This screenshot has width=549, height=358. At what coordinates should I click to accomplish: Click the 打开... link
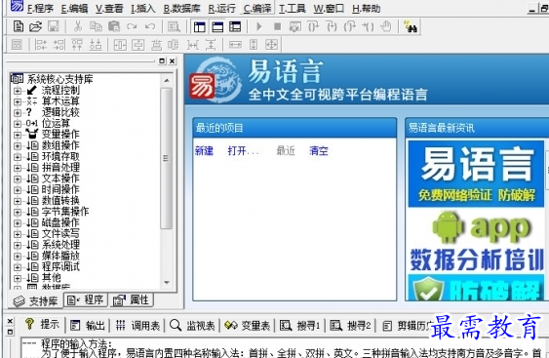click(243, 151)
